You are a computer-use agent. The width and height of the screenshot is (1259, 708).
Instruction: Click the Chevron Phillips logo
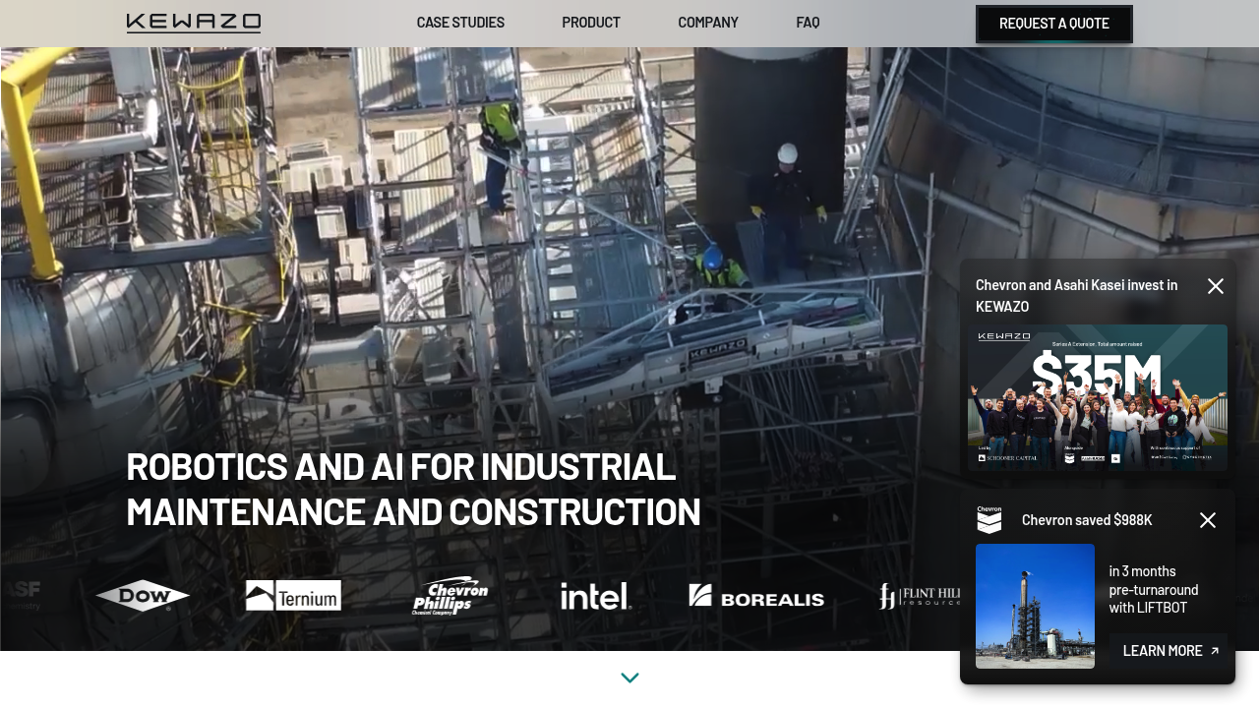(x=450, y=596)
